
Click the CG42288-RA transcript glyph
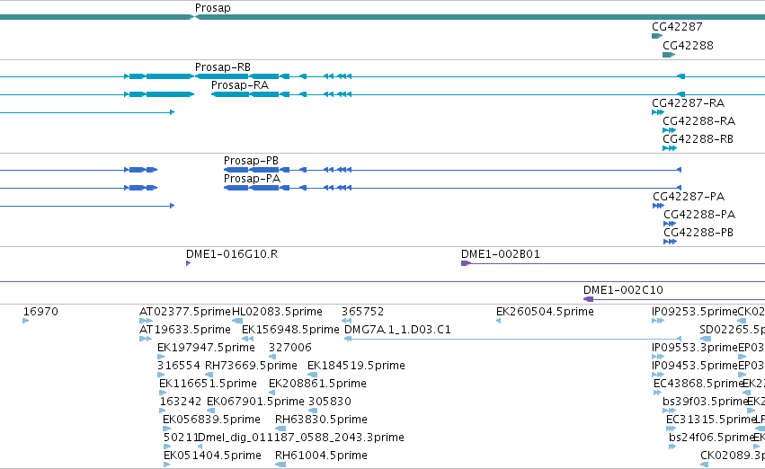(669, 130)
